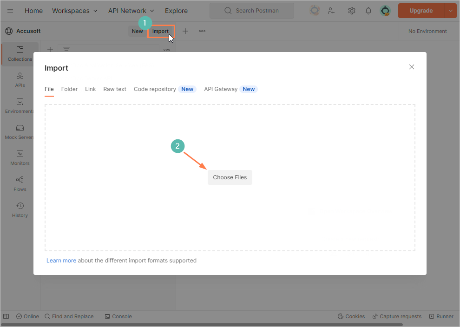Open the History sidebar panel
Image resolution: width=460 pixels, height=327 pixels.
[20, 210]
